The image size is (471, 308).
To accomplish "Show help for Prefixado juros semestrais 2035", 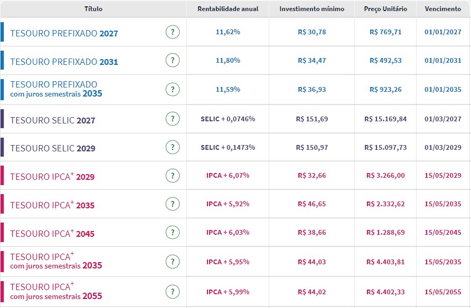I will click(x=172, y=89).
